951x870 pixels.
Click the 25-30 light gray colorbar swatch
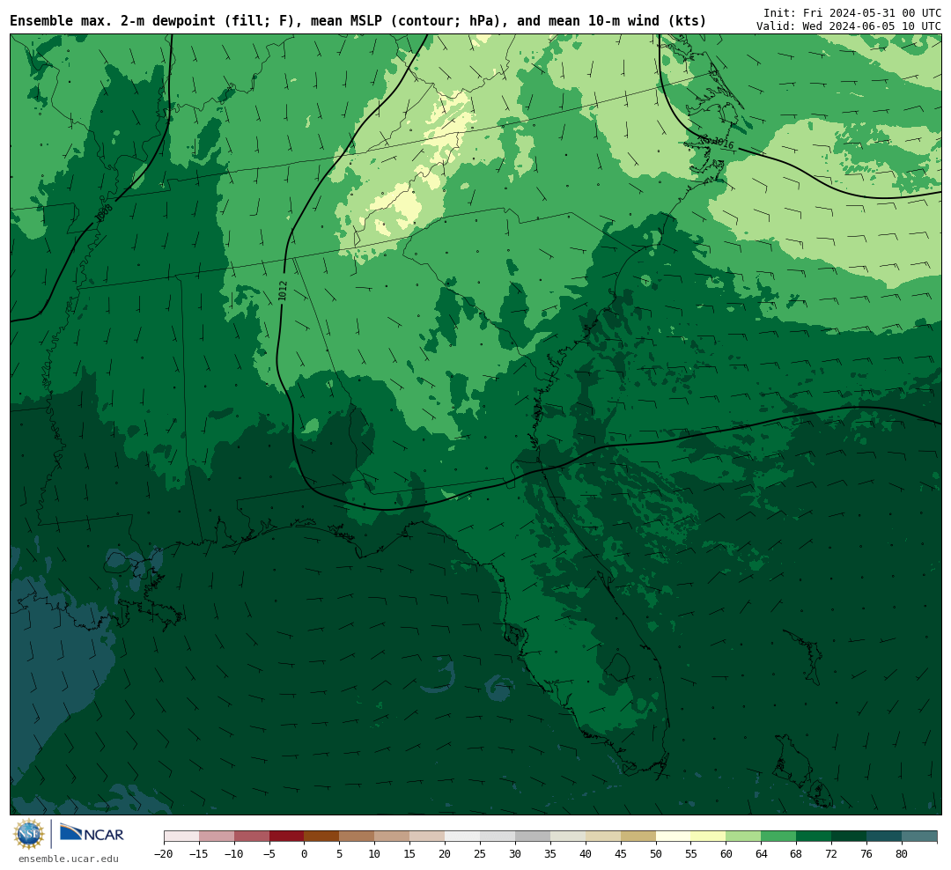(x=498, y=837)
